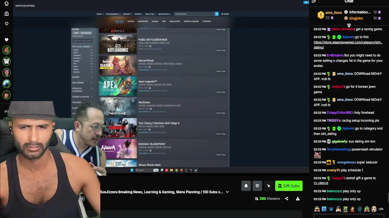Open Warframe game title

tap(144, 102)
